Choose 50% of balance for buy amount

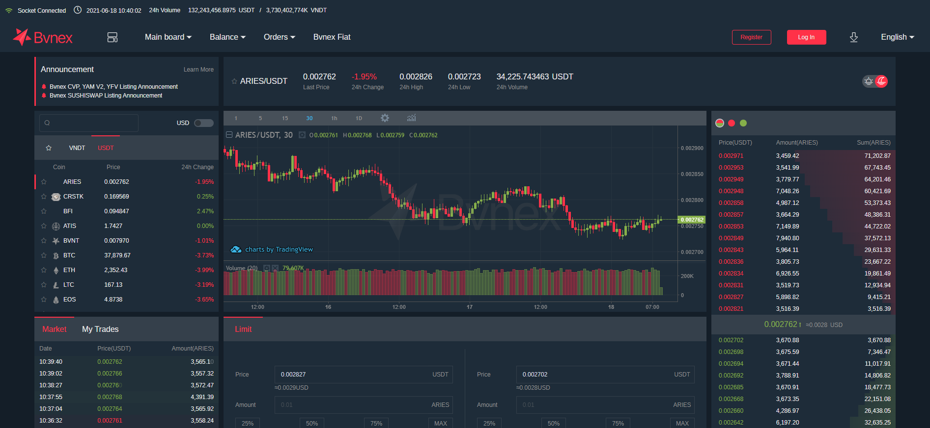coord(312,423)
